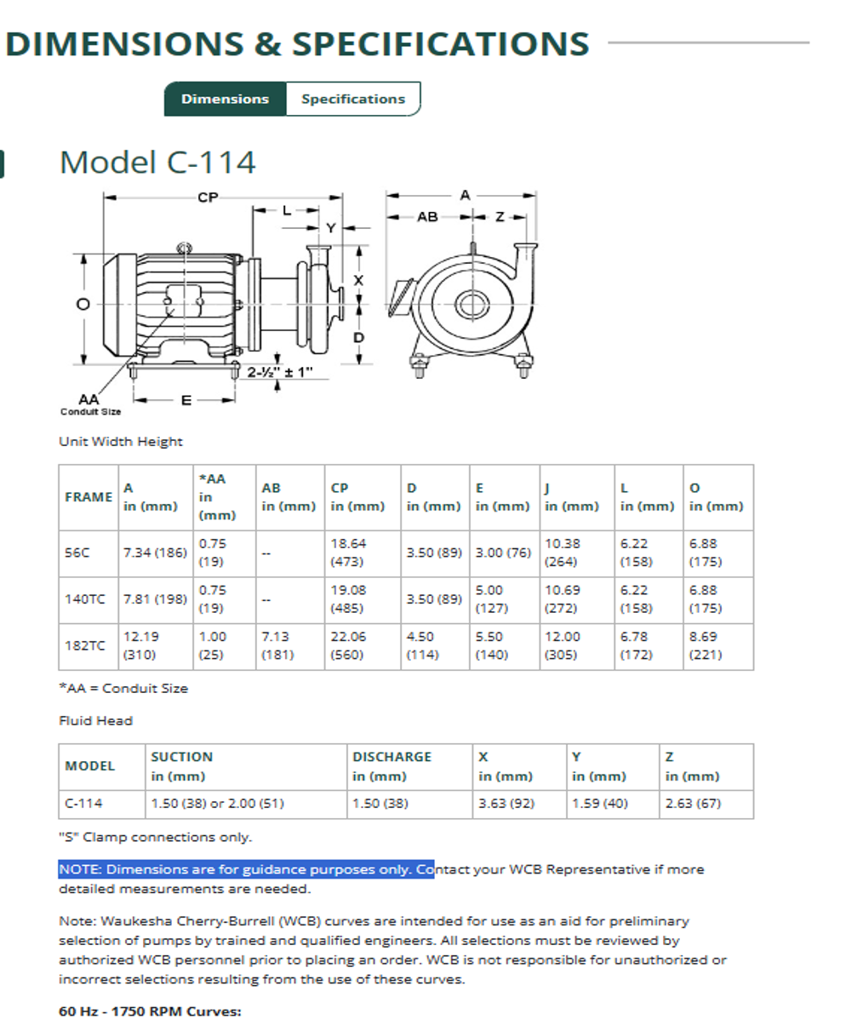Switch to the Specifications tab

pos(352,99)
